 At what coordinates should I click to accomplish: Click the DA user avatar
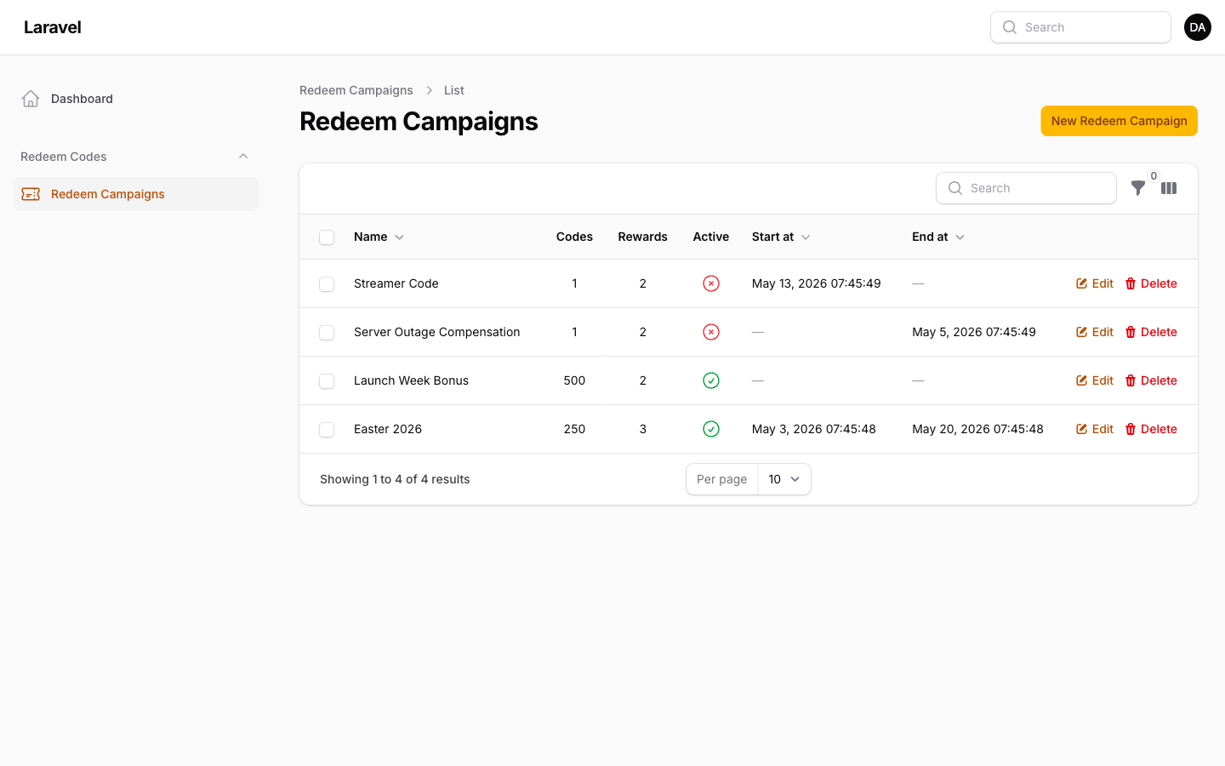1198,27
